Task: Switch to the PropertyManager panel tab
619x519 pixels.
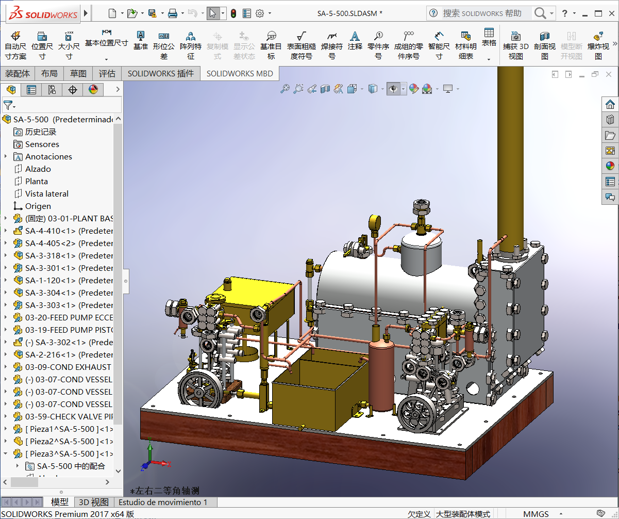Action: pyautogui.click(x=31, y=90)
